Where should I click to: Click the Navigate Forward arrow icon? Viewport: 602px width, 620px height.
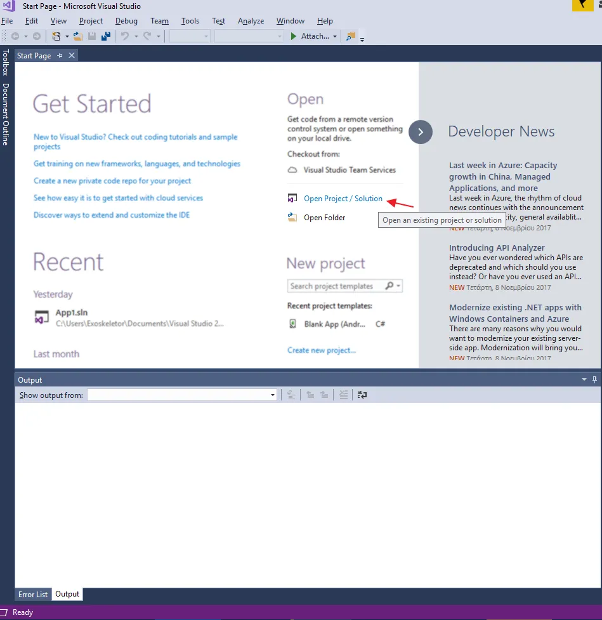(36, 36)
